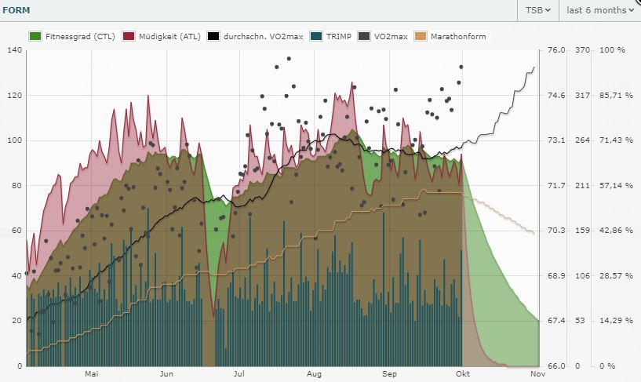
Task: Click the Nov month axis label
Action: (537, 375)
